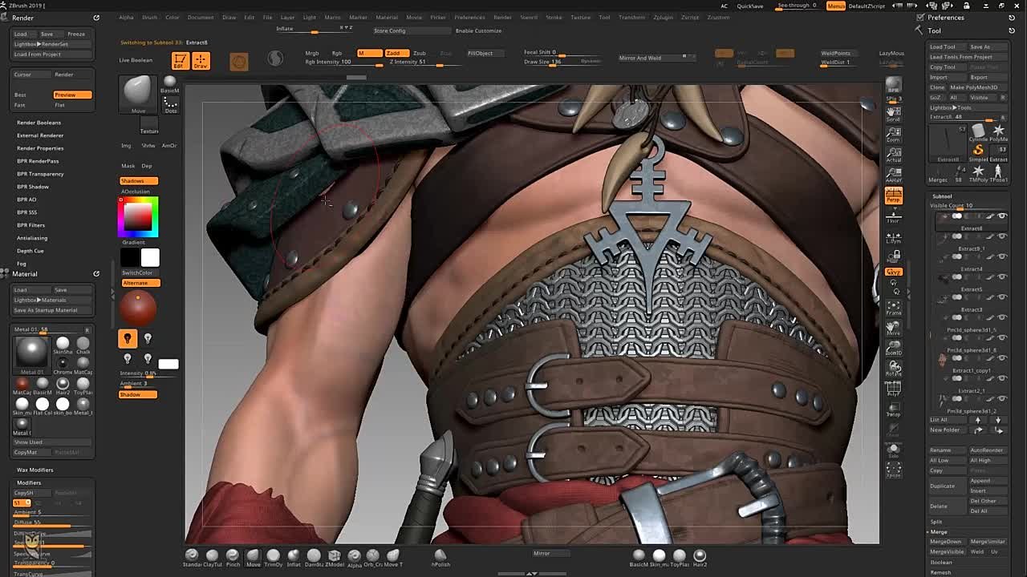Viewport: 1027px width, 577px height.
Task: Select the Pinch brush icon
Action: (232, 556)
